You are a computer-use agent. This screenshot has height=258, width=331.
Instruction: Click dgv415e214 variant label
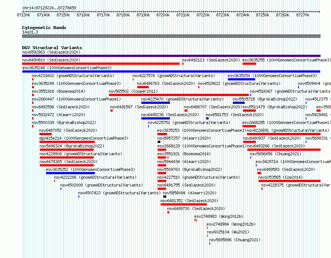(x=84, y=138)
